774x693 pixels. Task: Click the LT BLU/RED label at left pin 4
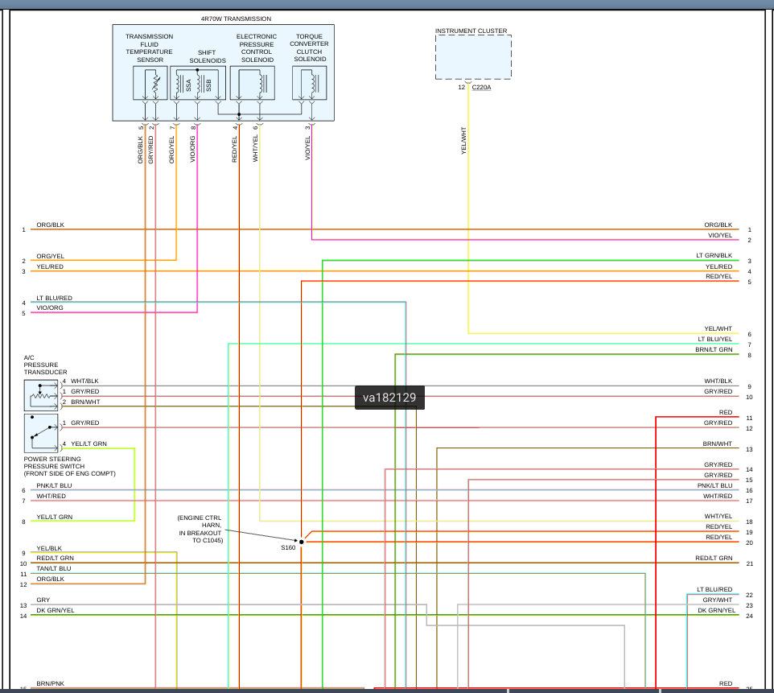[x=54, y=298]
